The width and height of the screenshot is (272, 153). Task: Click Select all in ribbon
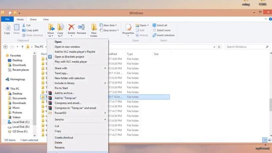[x=160, y=25]
